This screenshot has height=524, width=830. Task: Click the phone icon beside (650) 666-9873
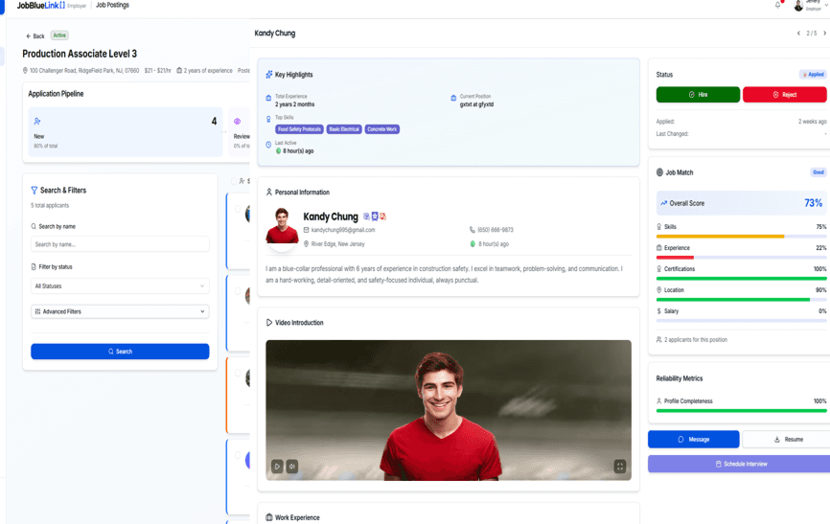(473, 230)
